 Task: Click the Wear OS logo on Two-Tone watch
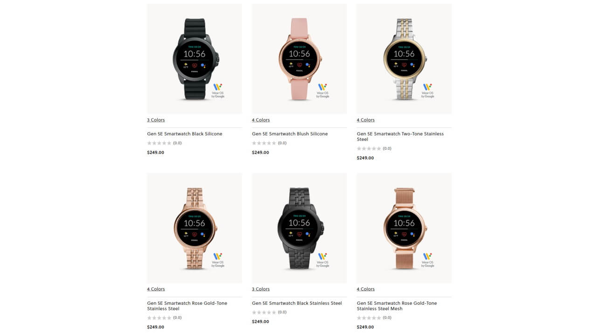(428, 91)
